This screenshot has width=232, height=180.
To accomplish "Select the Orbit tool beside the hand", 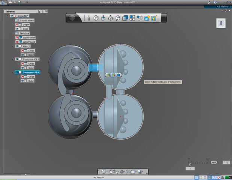I will pyautogui.click(x=115, y=172).
